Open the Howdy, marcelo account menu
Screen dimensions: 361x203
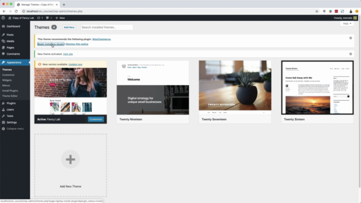tap(345, 18)
